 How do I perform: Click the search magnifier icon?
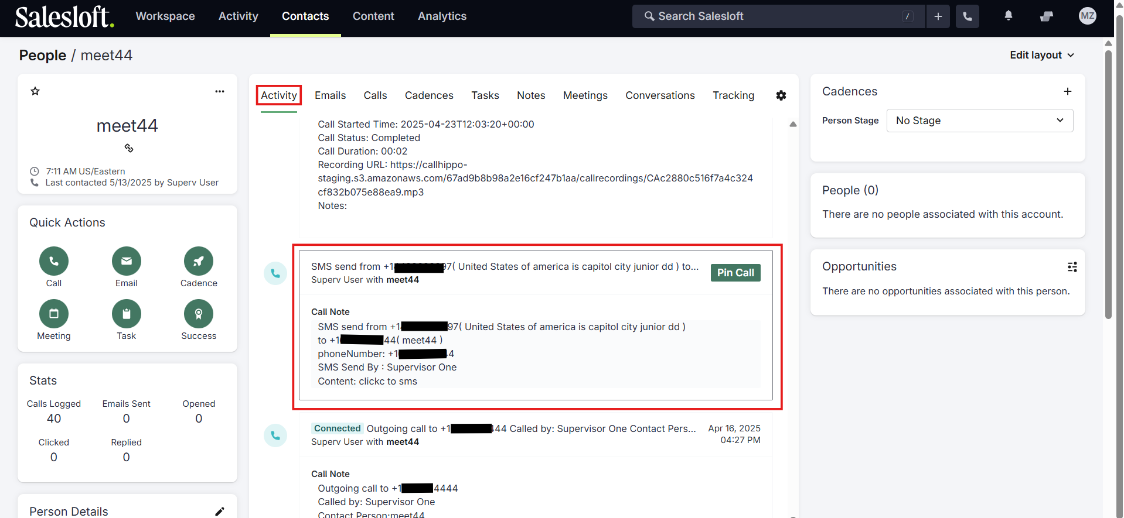click(649, 16)
